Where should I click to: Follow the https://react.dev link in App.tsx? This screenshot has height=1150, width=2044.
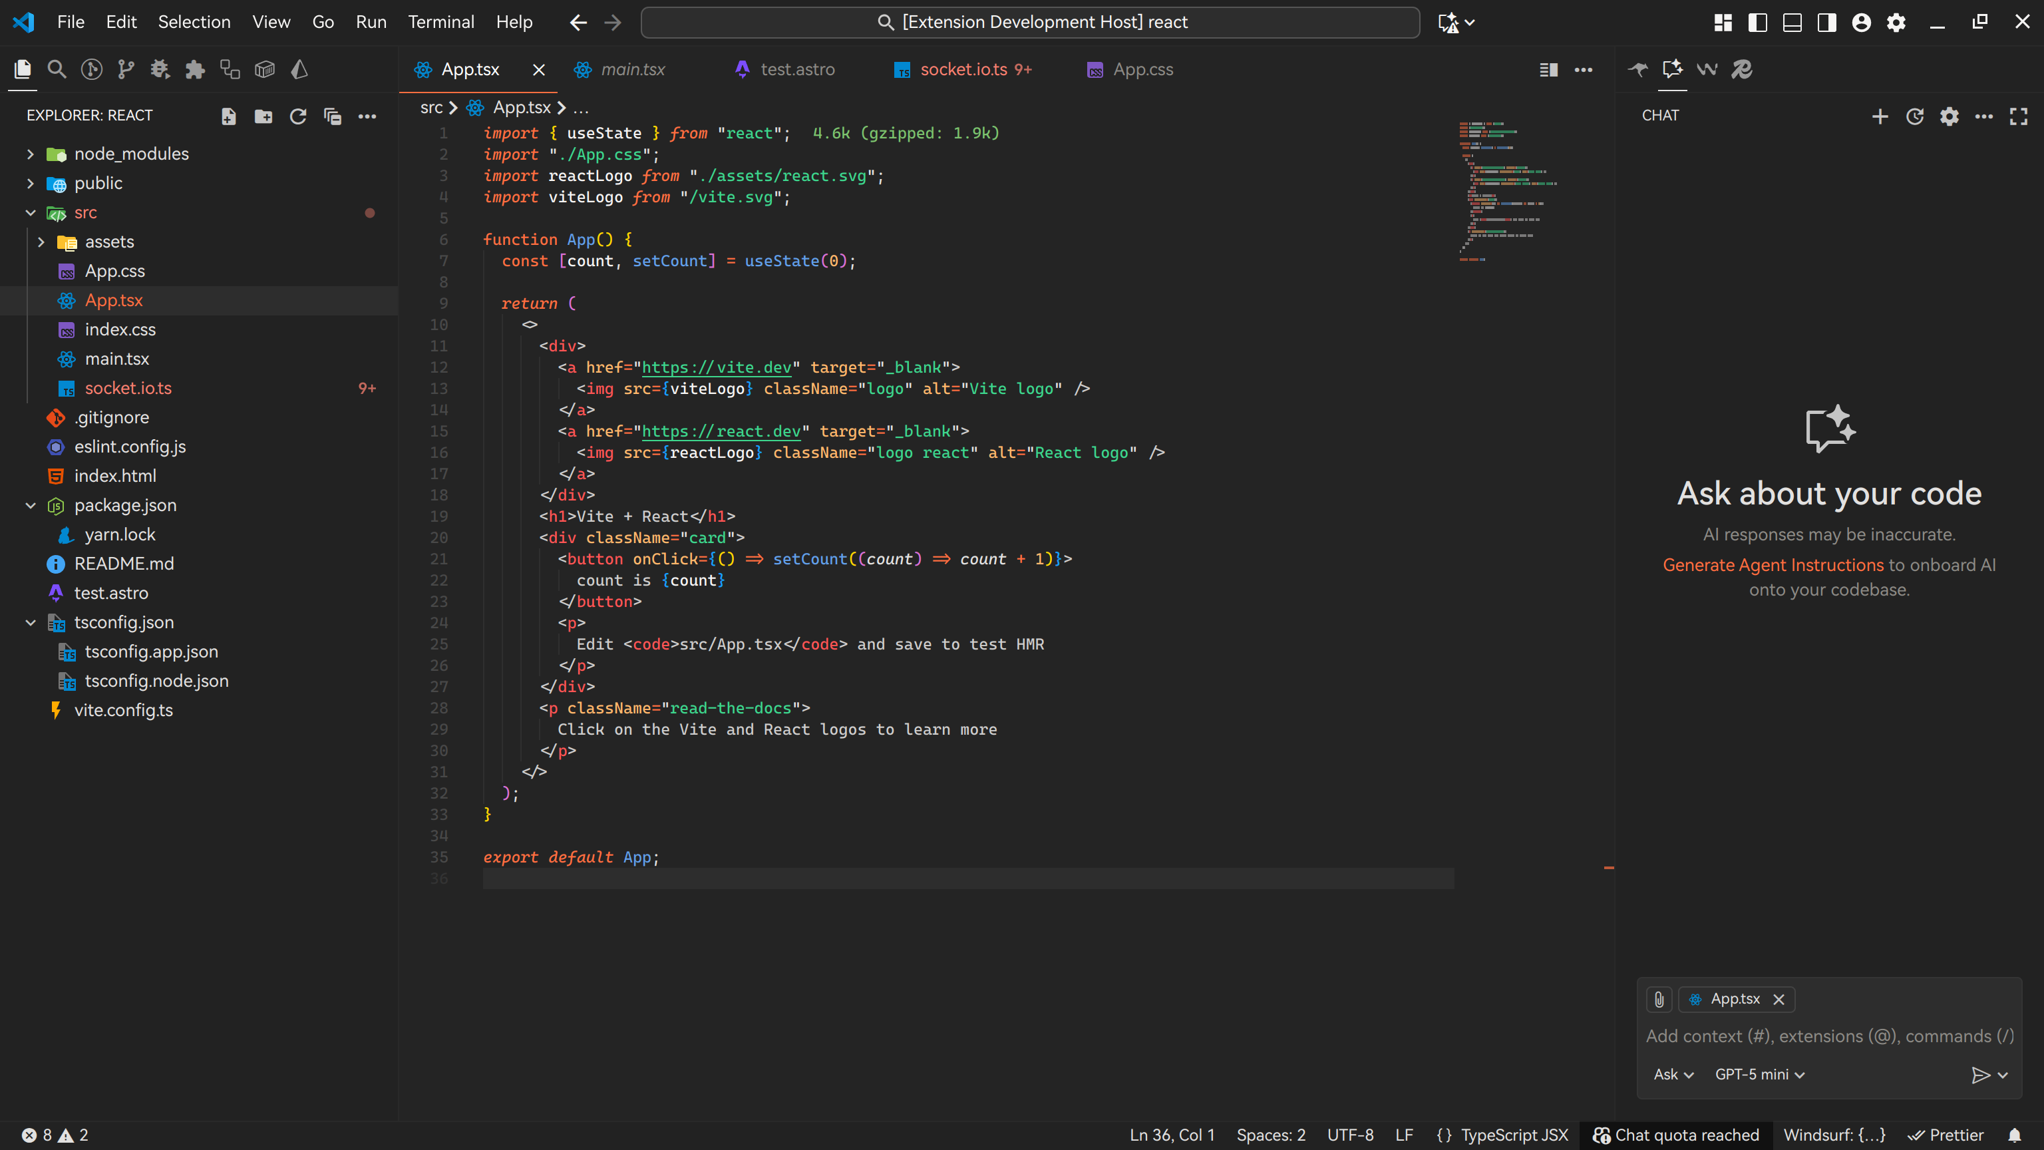pos(721,431)
